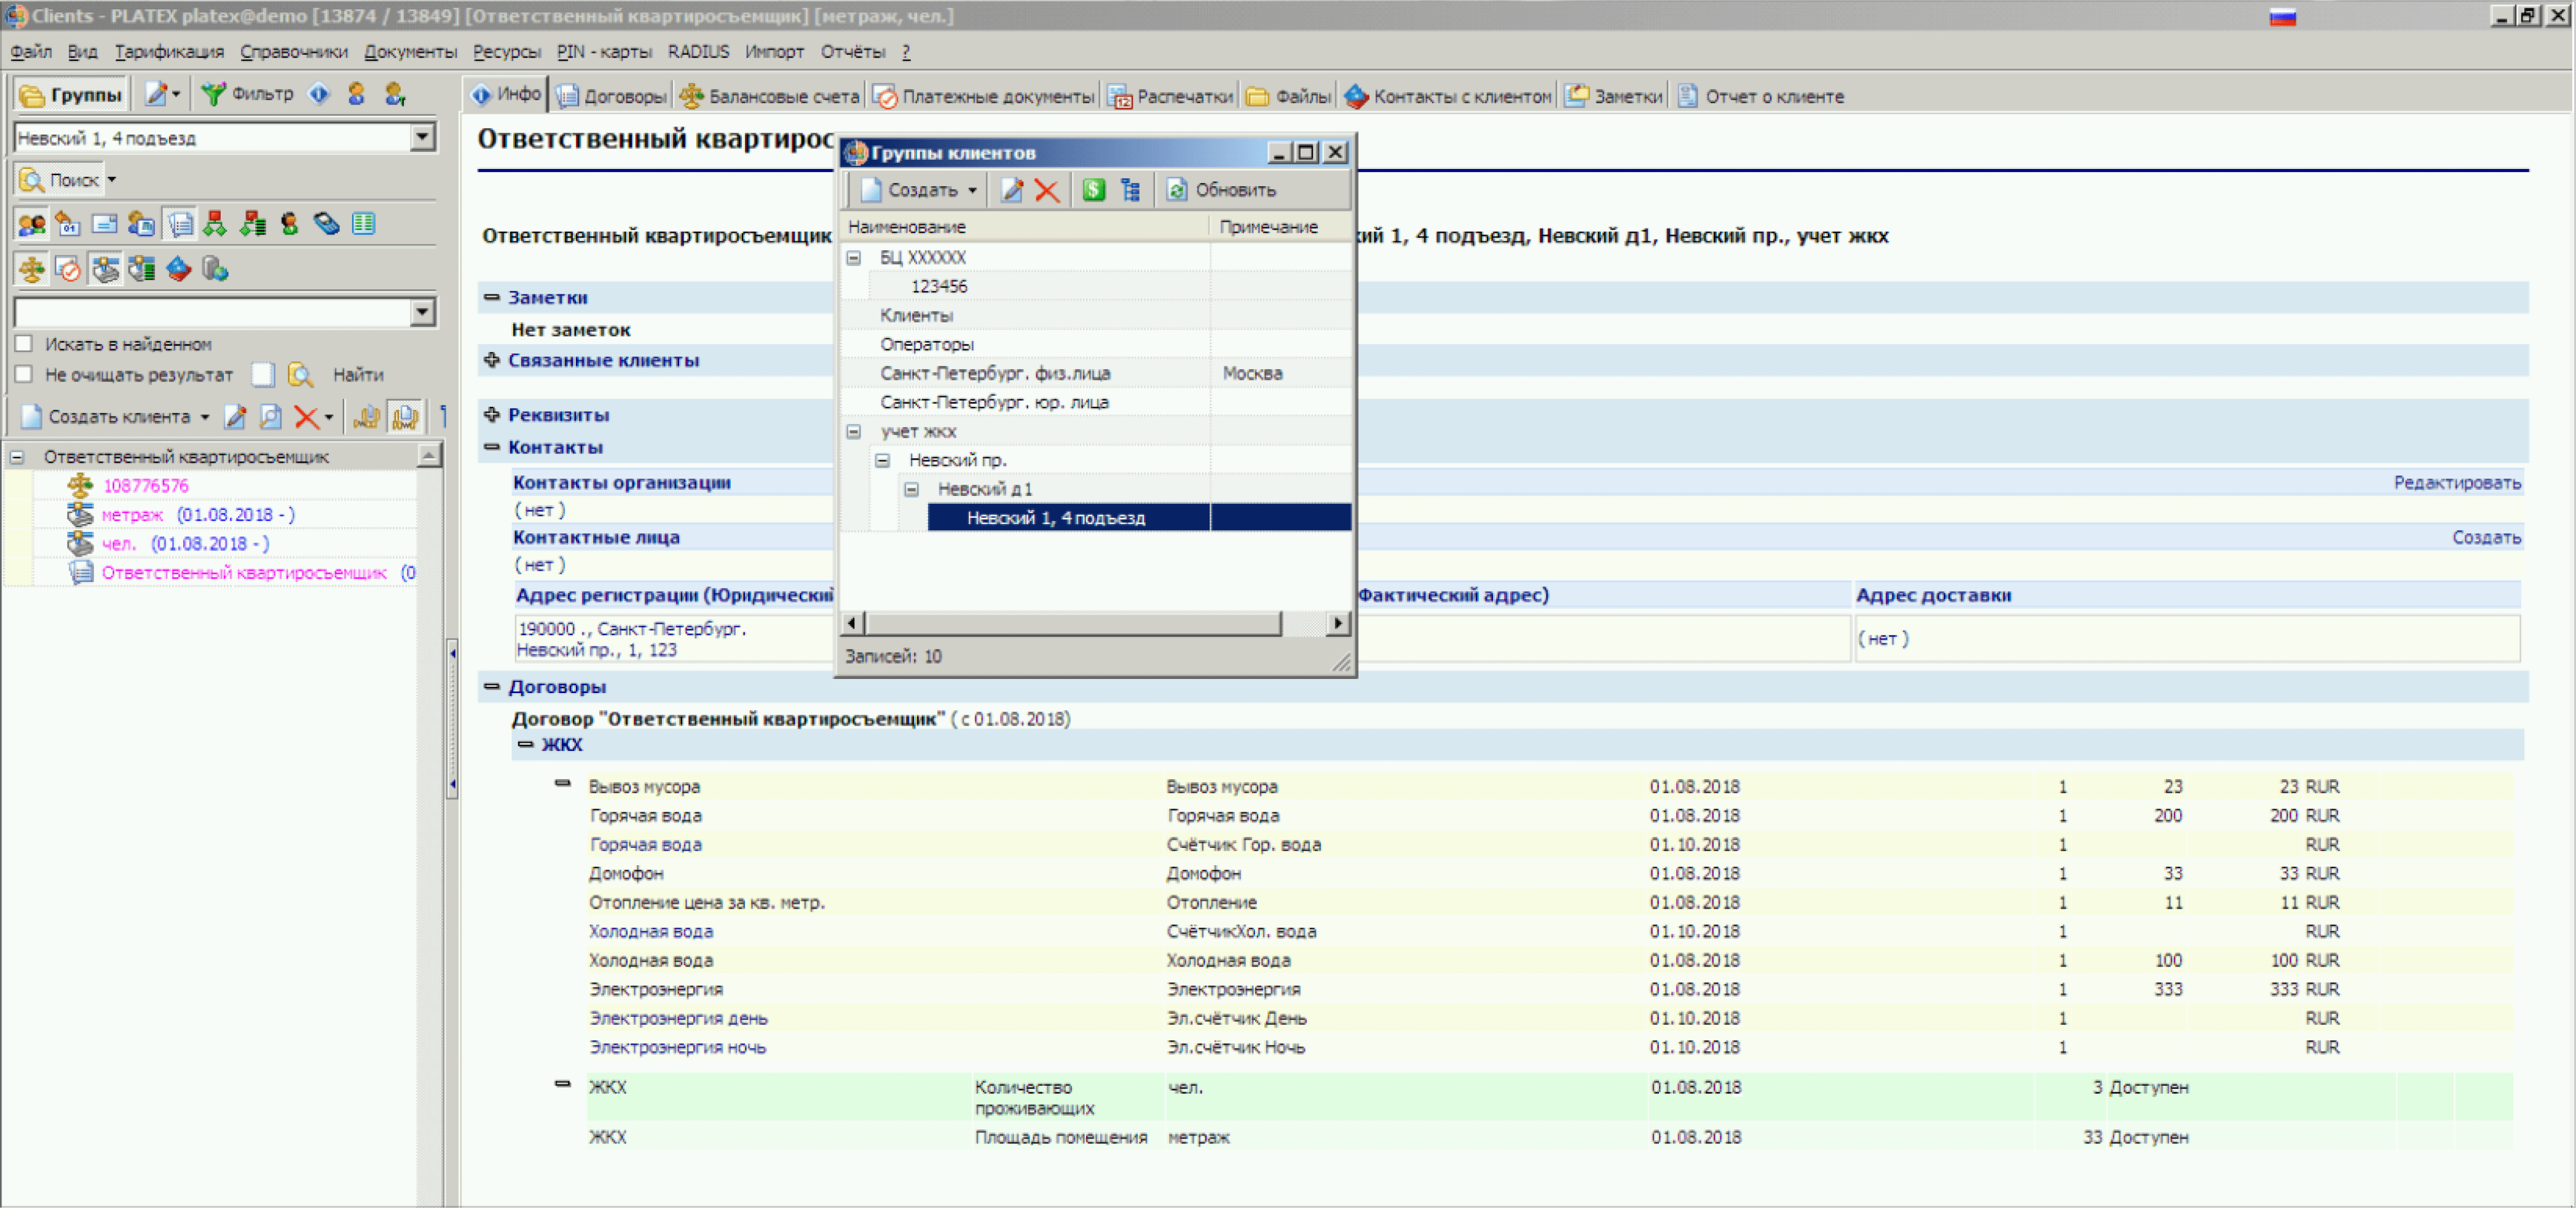Click the horizontal scrollbar in Группы клиентов window
This screenshot has width=2576, height=1208.
1073,624
